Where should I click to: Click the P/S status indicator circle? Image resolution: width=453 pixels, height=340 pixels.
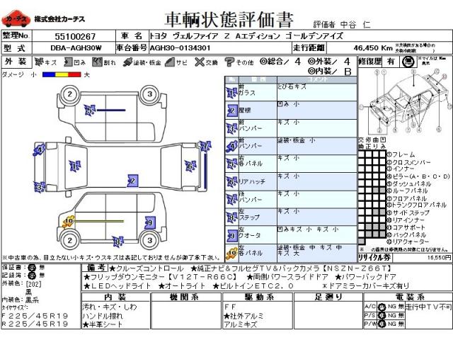coord(381,316)
